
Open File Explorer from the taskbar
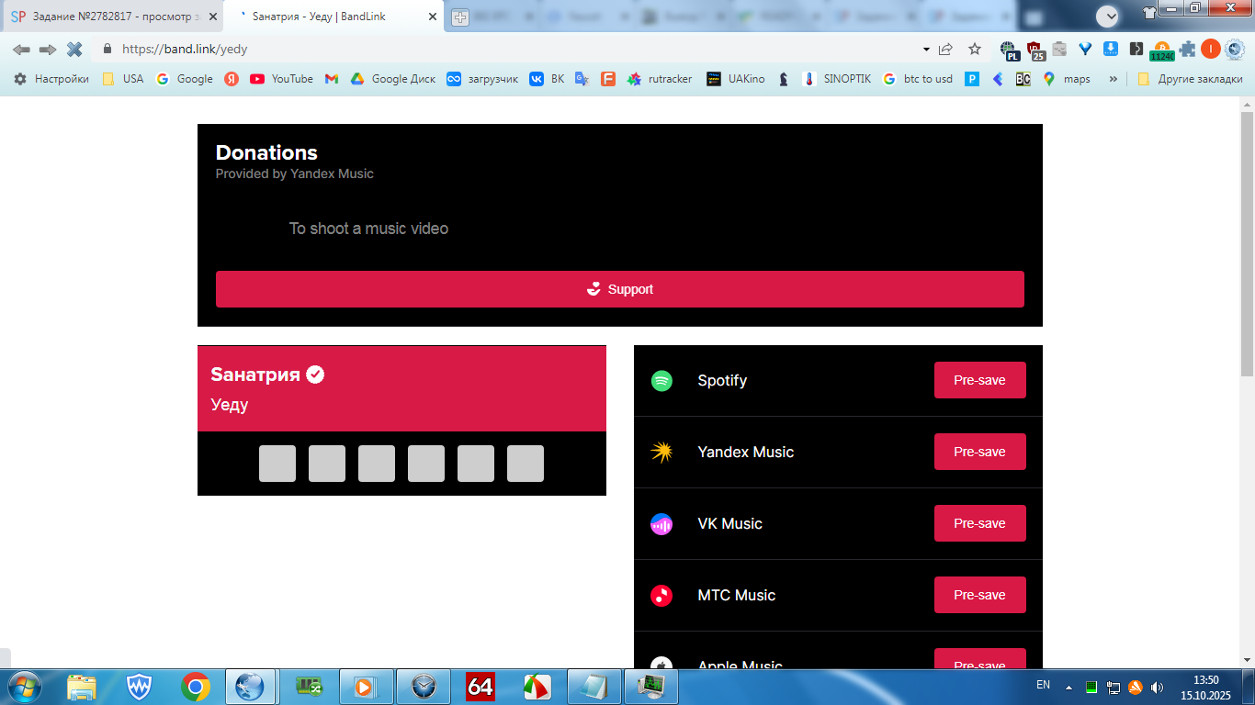[x=82, y=687]
